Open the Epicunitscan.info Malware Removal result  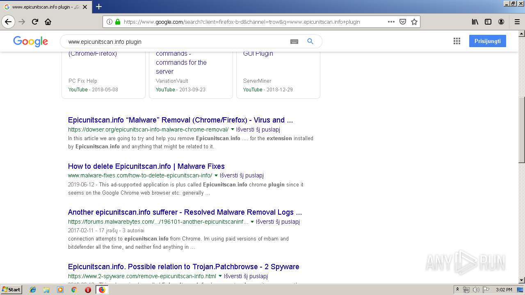pos(180,120)
